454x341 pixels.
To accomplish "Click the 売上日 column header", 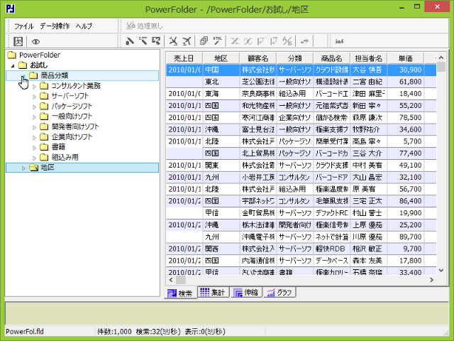I will click(x=184, y=58).
